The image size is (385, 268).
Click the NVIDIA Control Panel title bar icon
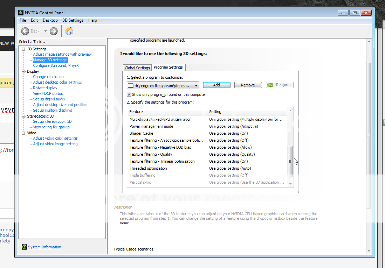(21, 13)
